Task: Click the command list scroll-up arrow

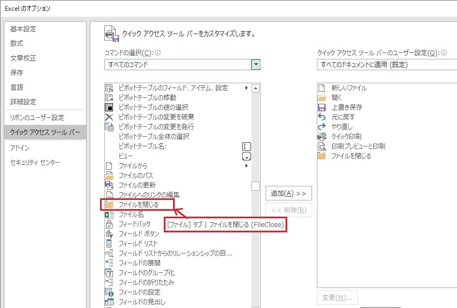Action: pos(255,88)
